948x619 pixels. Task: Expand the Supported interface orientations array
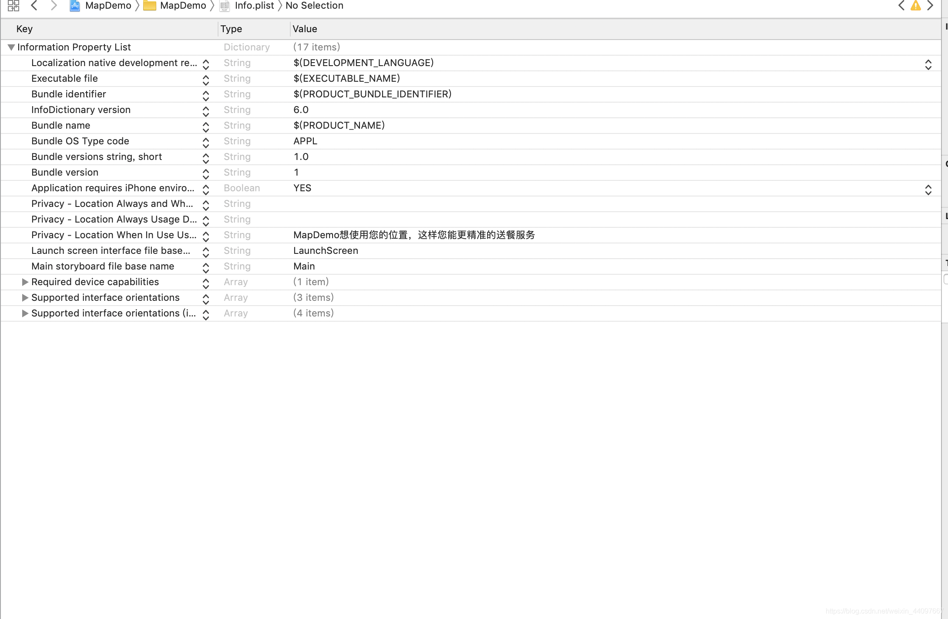24,297
